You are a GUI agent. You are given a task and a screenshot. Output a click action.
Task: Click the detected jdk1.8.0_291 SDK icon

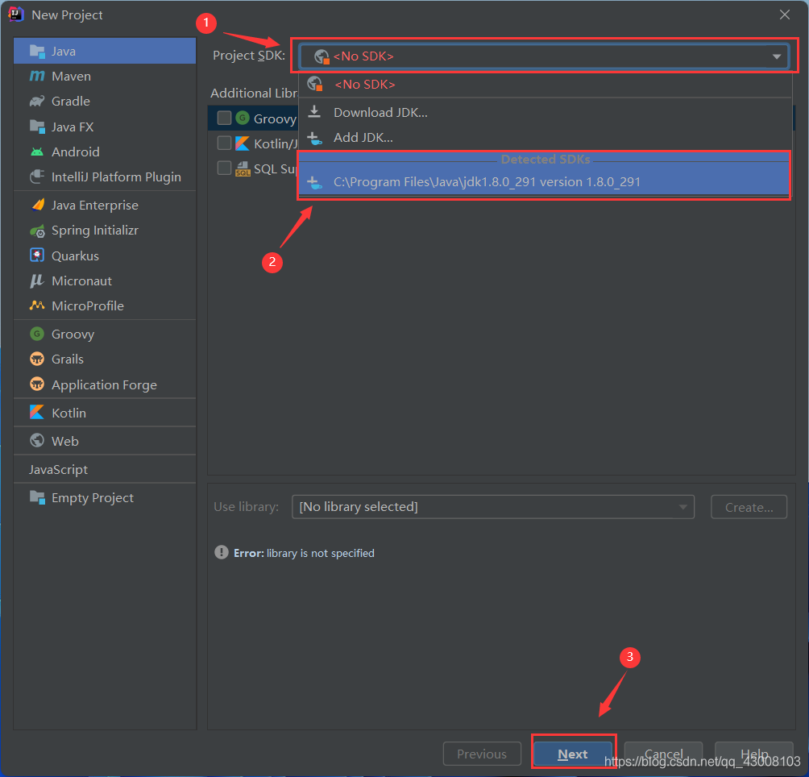tap(314, 182)
